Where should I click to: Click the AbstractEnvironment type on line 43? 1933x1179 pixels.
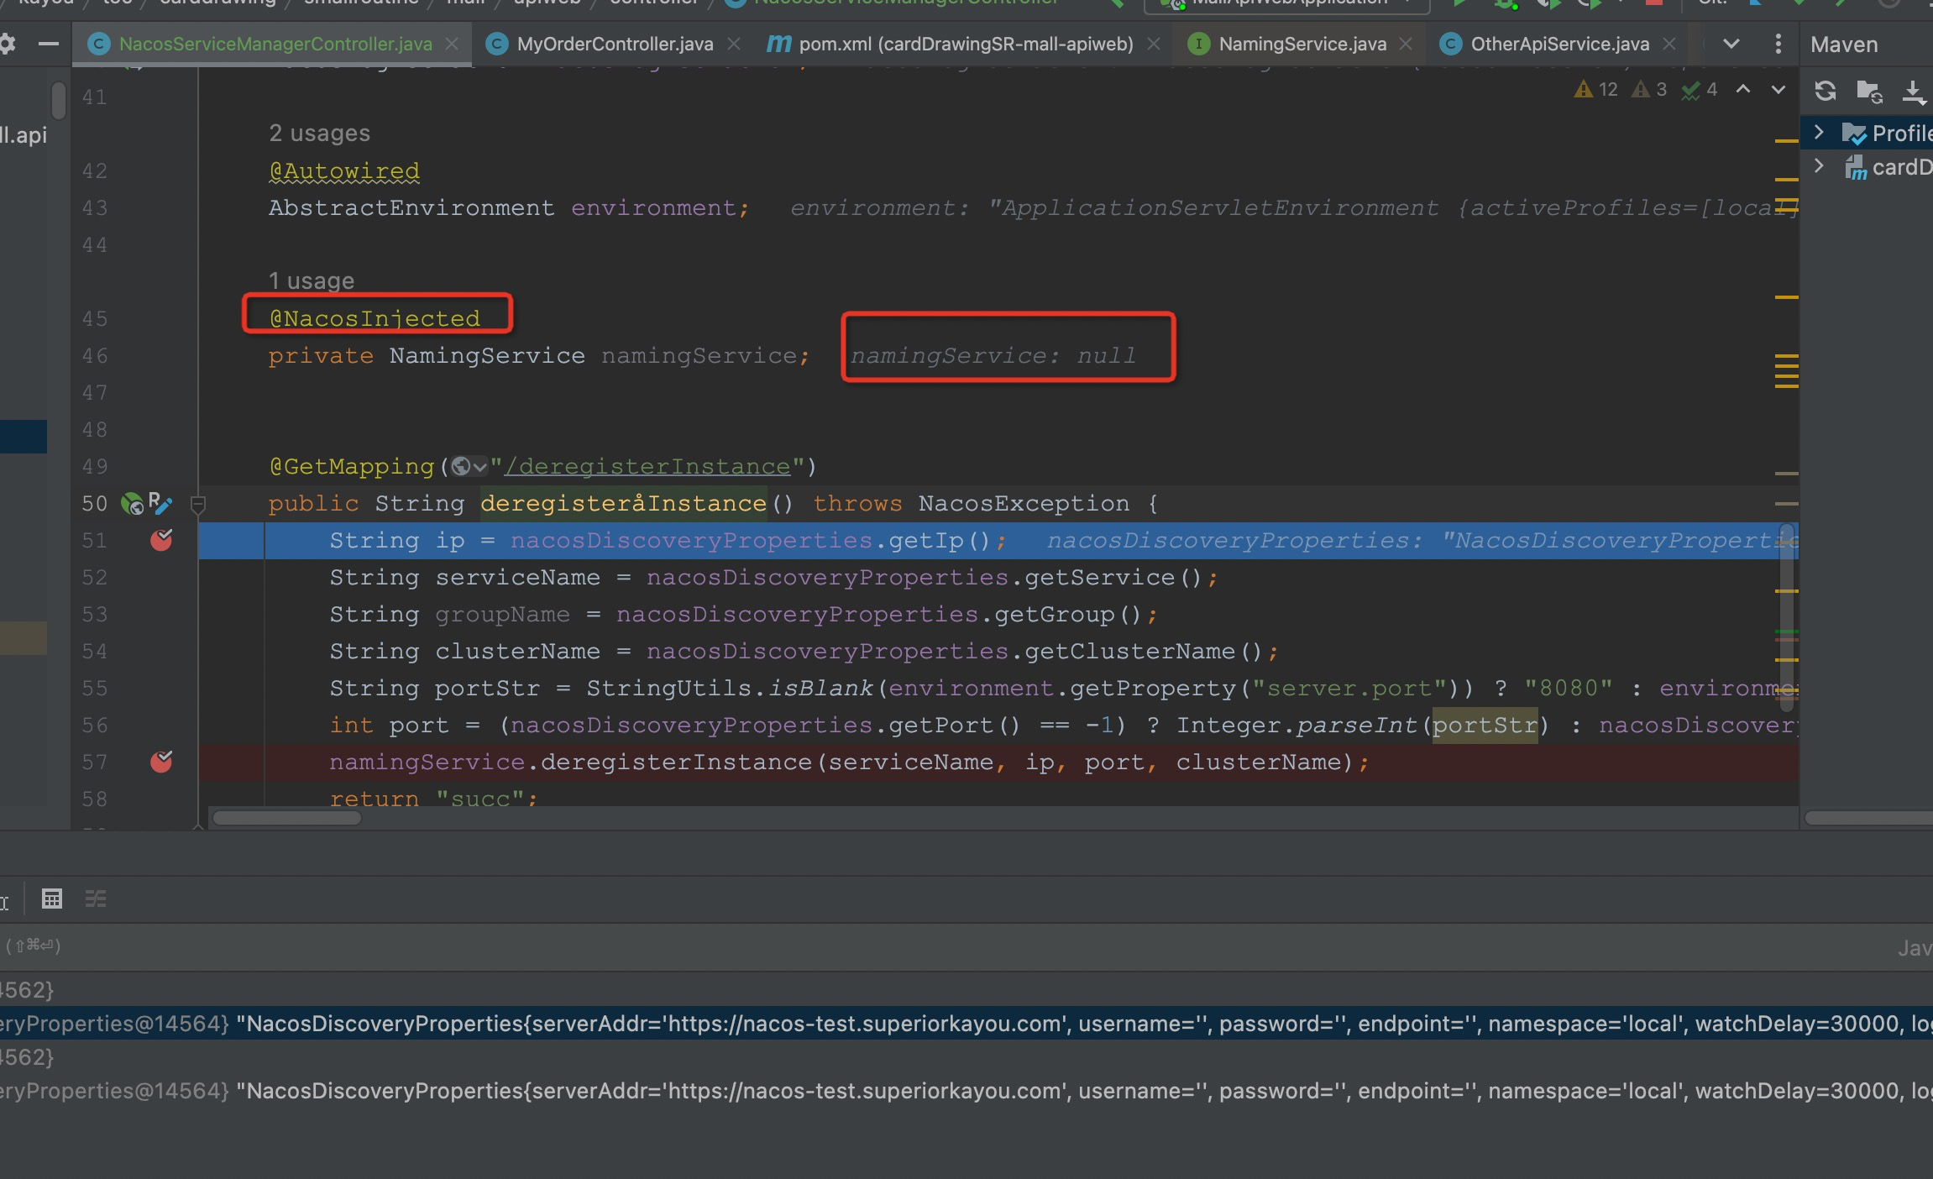coord(411,207)
